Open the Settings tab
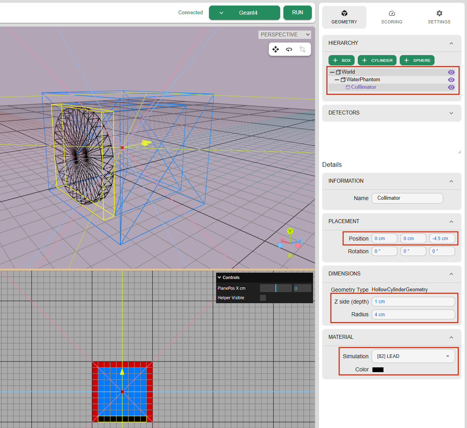 click(x=439, y=17)
